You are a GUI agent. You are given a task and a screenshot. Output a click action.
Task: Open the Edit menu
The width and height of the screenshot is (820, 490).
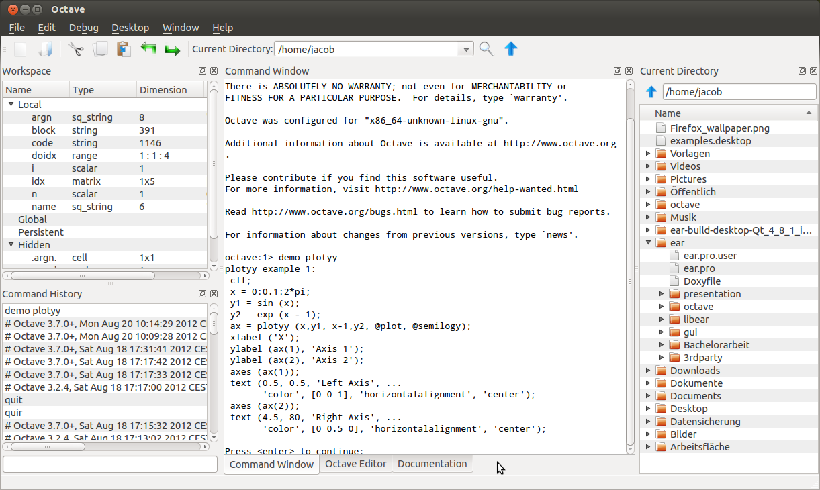click(x=47, y=28)
